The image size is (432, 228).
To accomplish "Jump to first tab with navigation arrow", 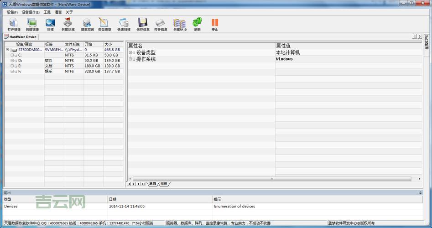I will (x=129, y=184).
